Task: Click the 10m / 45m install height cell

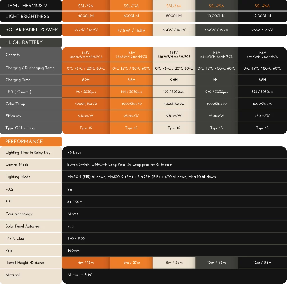Action: [x=216, y=263]
